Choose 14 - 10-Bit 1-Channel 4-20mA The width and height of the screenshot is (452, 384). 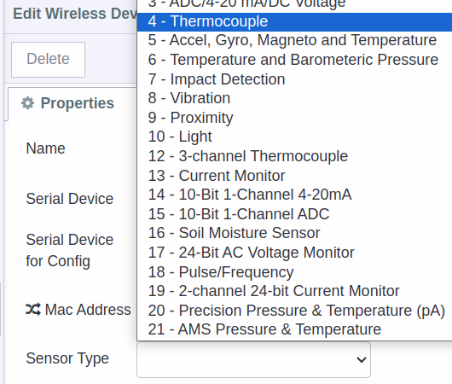point(294,195)
